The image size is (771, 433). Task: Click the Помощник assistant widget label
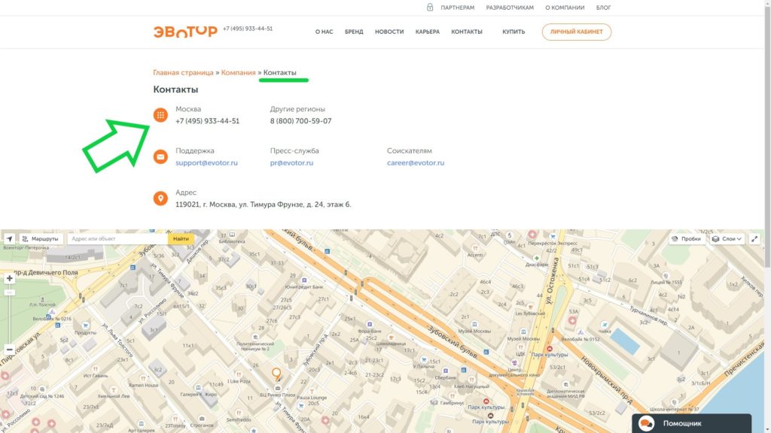(x=682, y=423)
